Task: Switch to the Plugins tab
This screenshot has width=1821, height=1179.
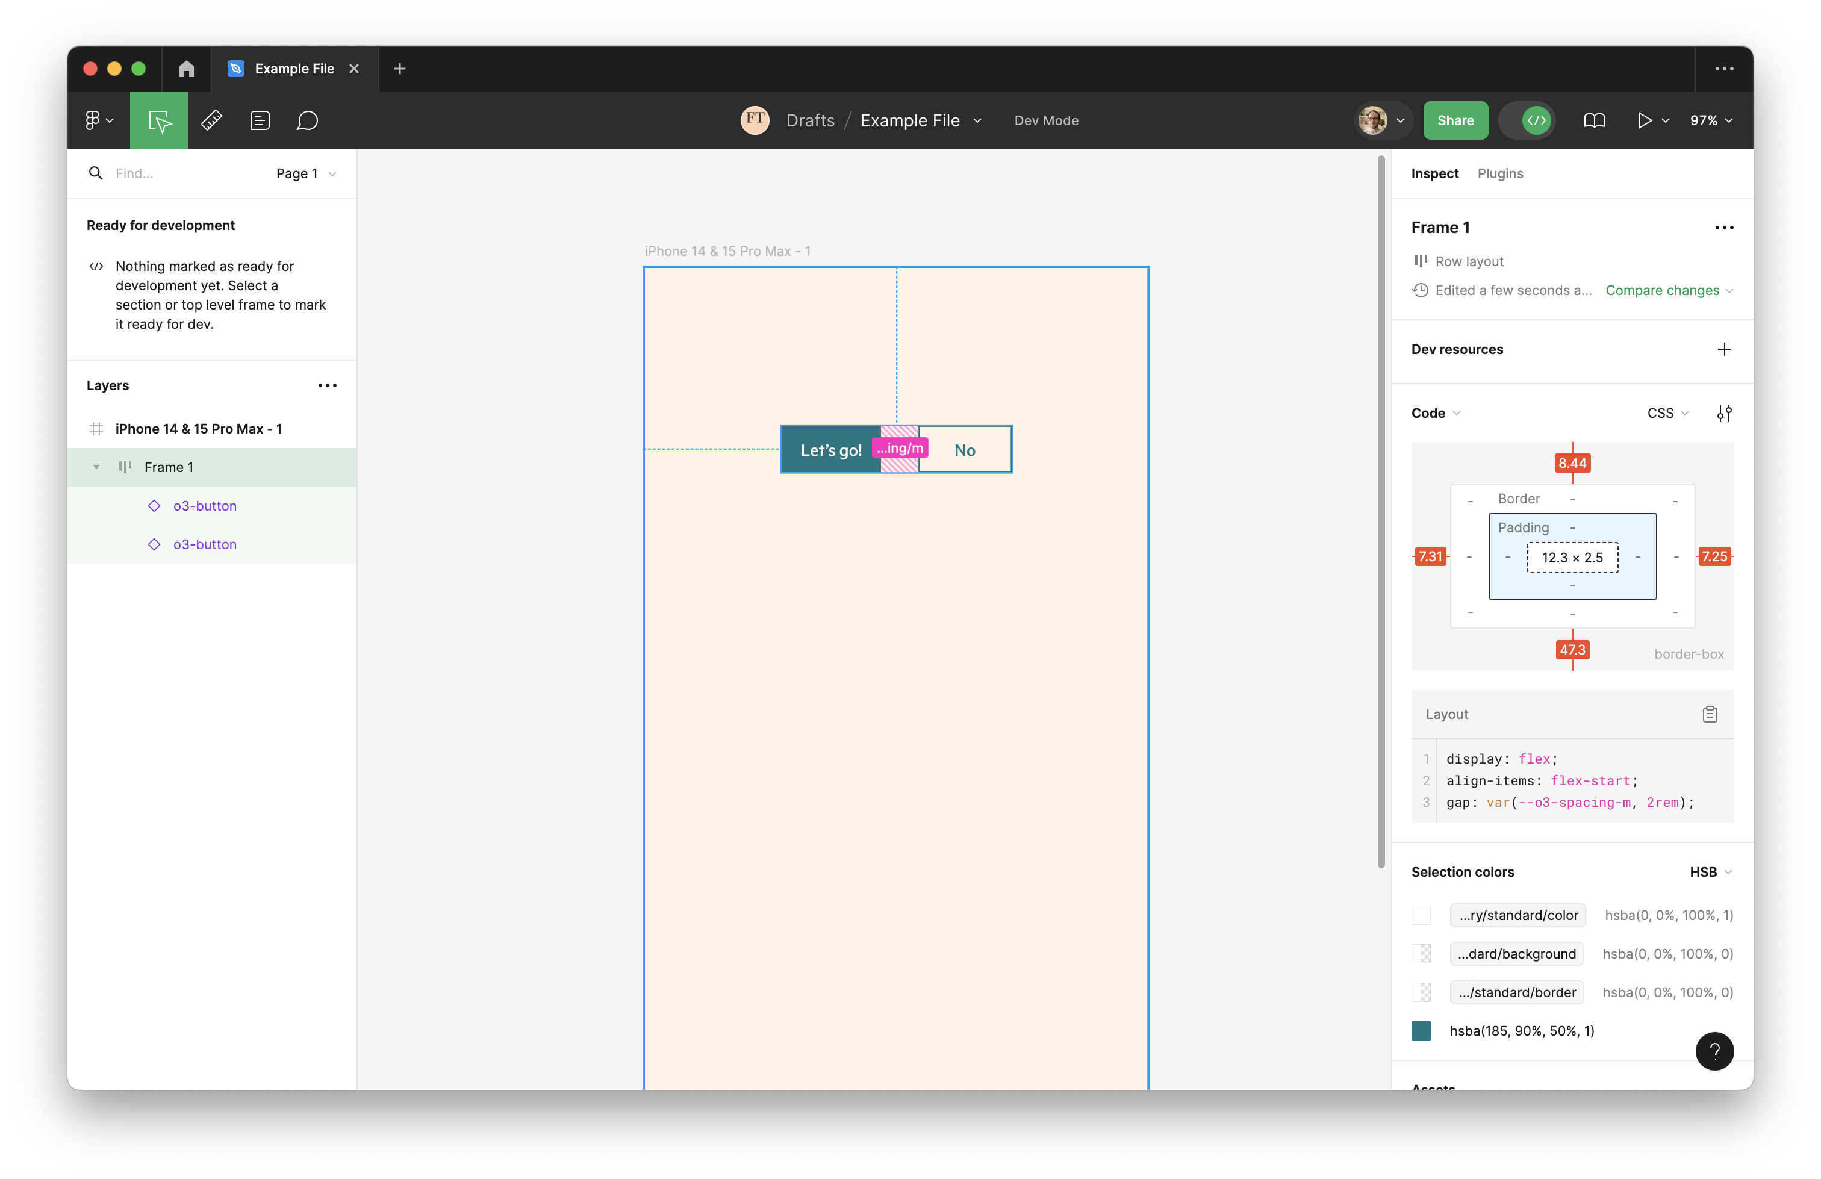Action: (1499, 173)
